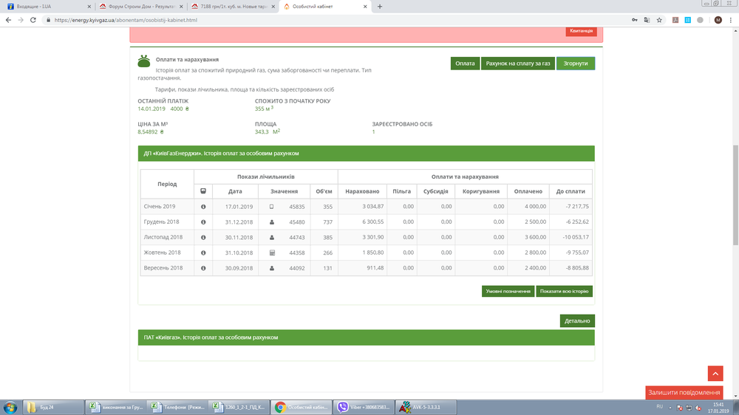The image size is (739, 415).
Task: Go back with the browser back arrow
Action: [x=8, y=20]
